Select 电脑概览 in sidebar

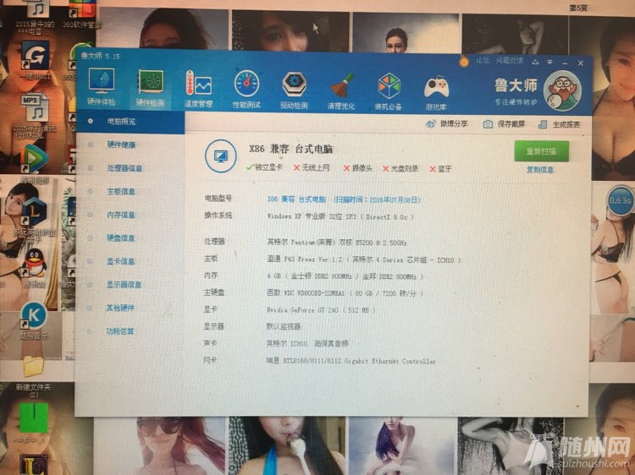pos(130,121)
